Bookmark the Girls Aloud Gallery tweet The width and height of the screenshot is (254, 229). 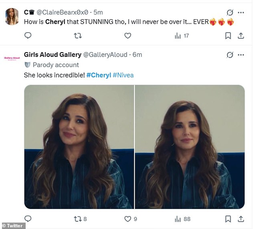(228, 219)
